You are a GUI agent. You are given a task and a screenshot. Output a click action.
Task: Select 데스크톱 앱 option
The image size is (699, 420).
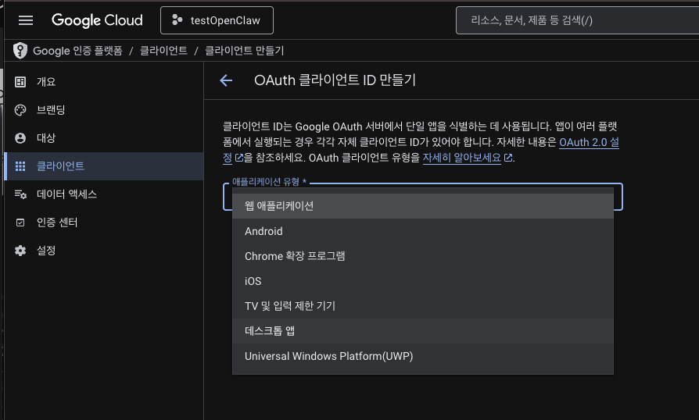[x=423, y=330]
